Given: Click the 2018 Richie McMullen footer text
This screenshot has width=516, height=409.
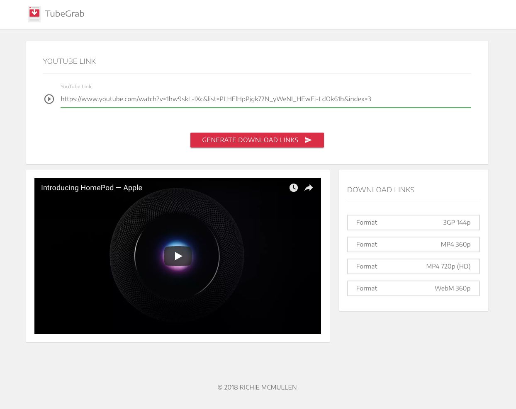Looking at the screenshot, I should click(257, 387).
